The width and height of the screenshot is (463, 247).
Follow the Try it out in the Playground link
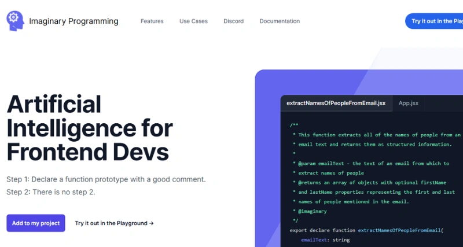111,223
